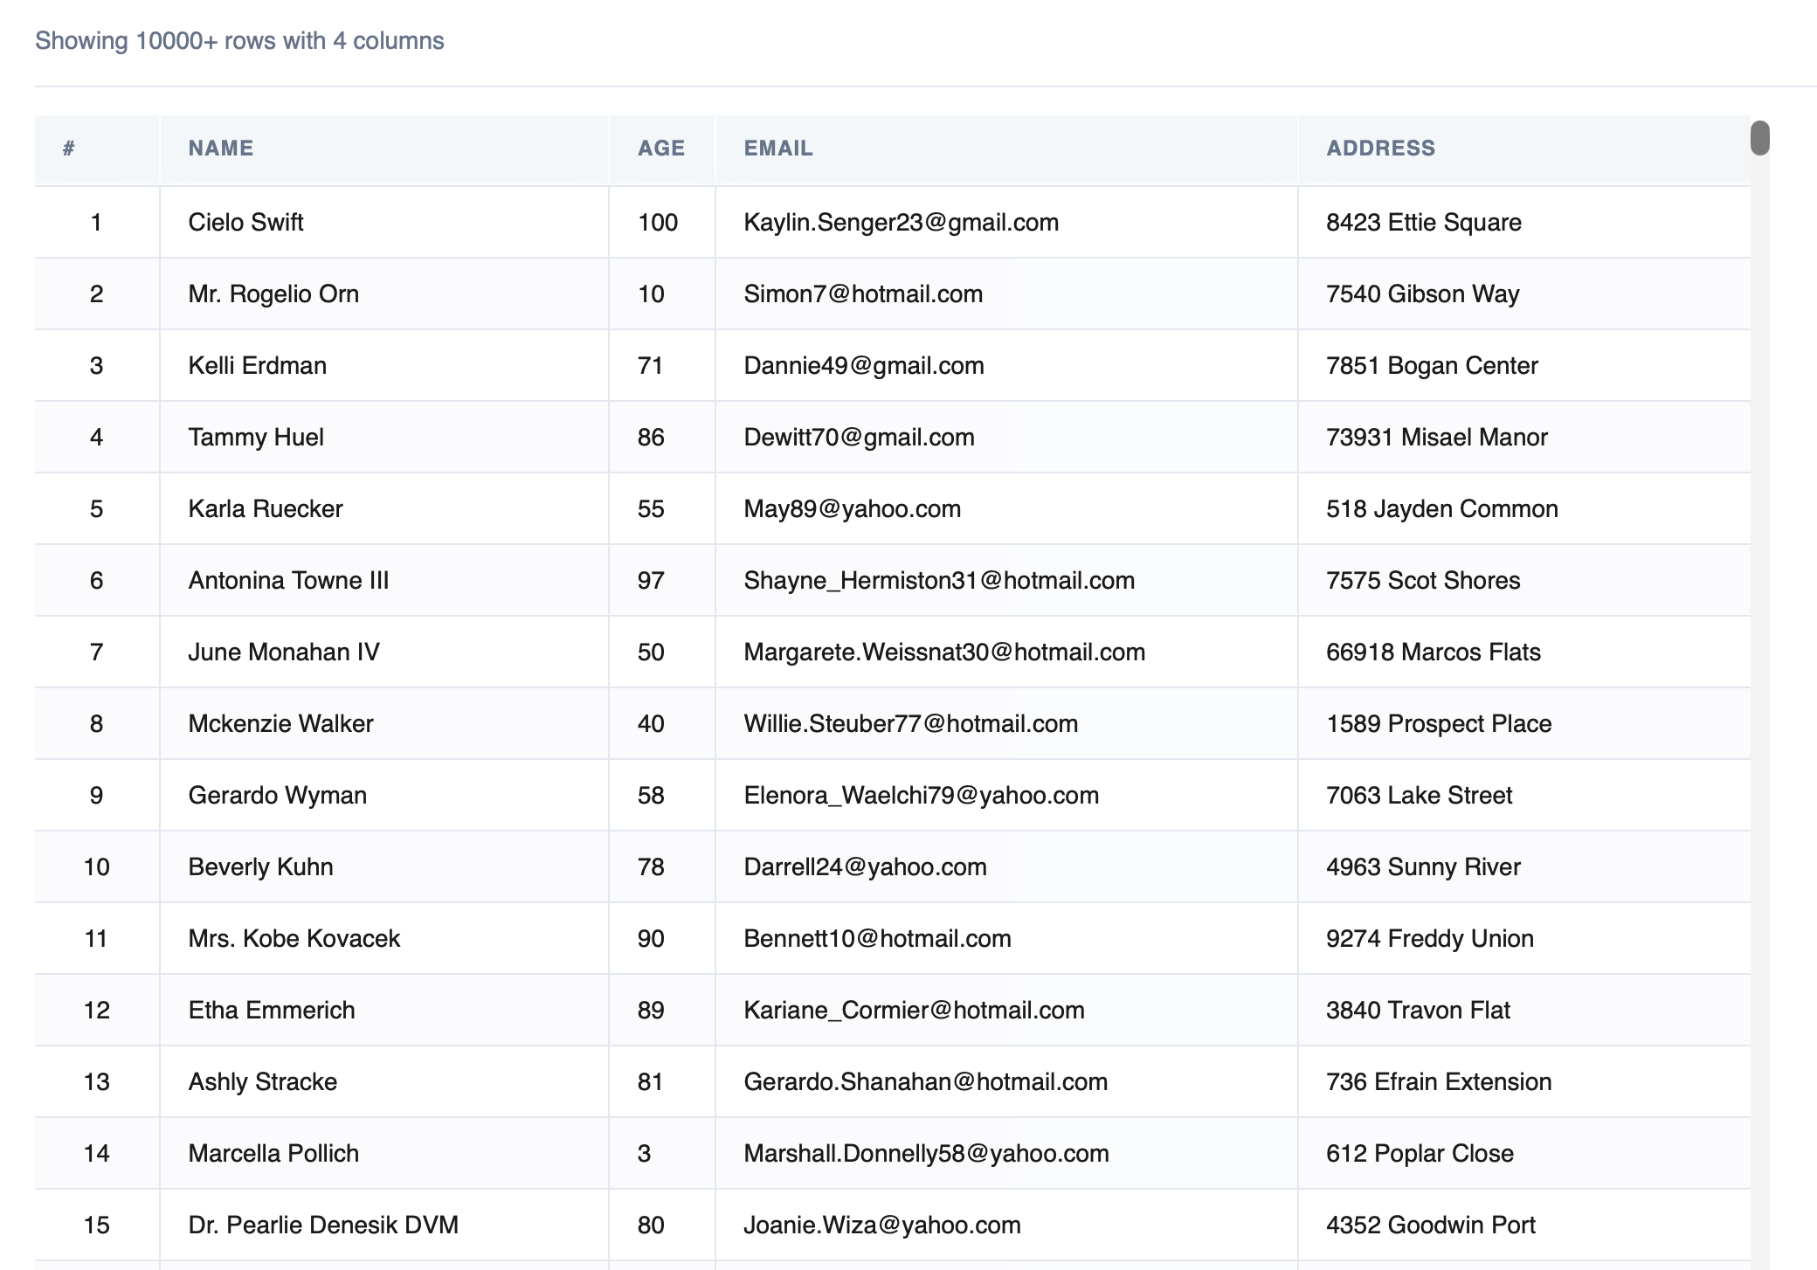Click Tammy Huel's name cell
Image resolution: width=1817 pixels, height=1270 pixels.
[255, 437]
